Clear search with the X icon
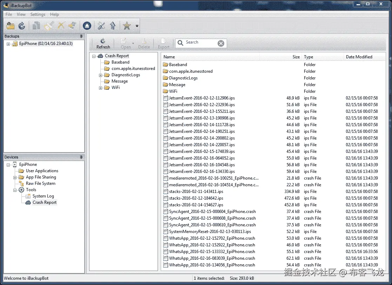The image size is (392, 285). pos(221,43)
